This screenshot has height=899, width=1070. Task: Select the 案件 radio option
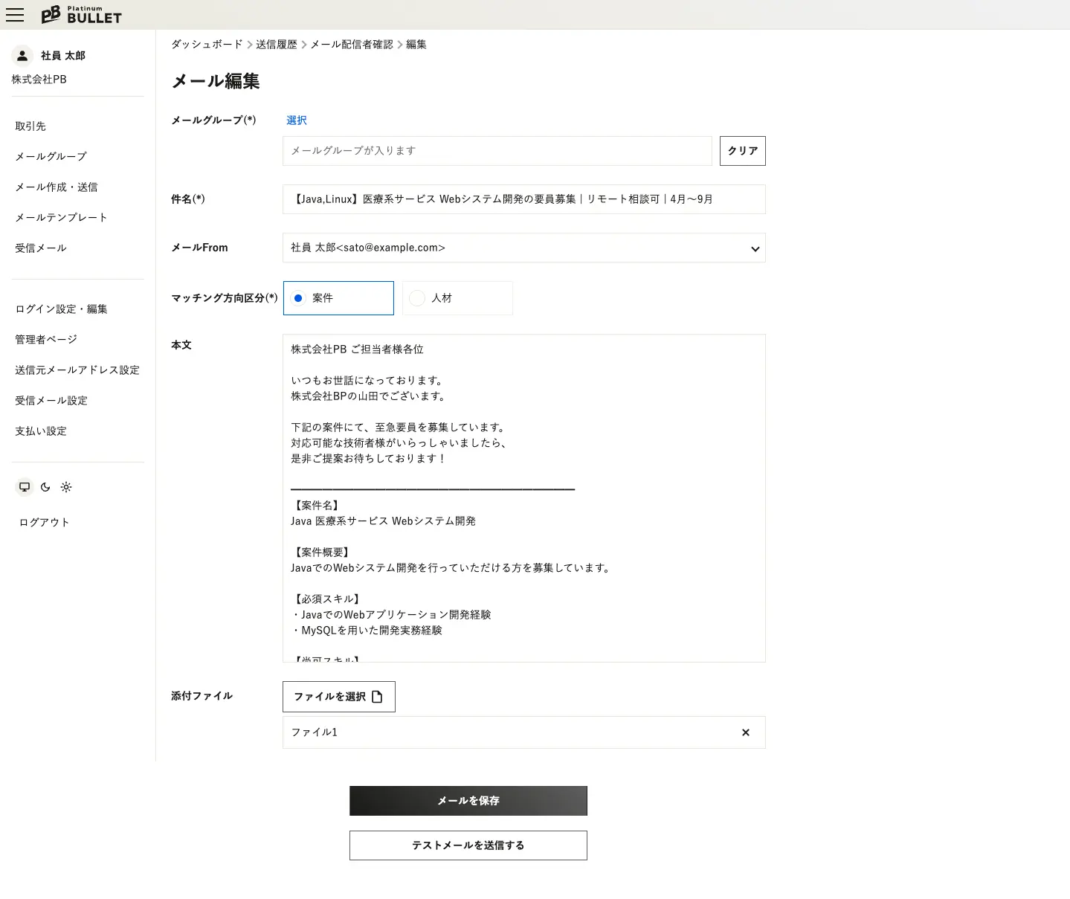tap(299, 298)
